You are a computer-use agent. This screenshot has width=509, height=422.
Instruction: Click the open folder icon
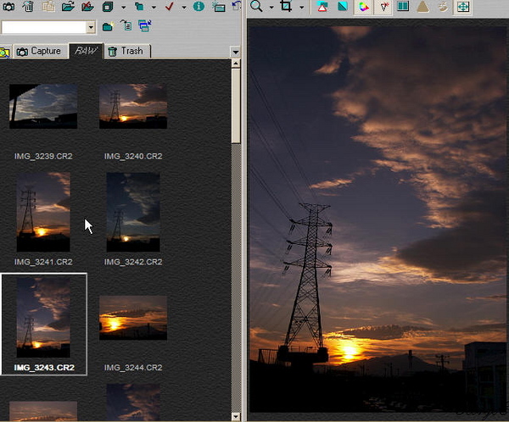68,6
